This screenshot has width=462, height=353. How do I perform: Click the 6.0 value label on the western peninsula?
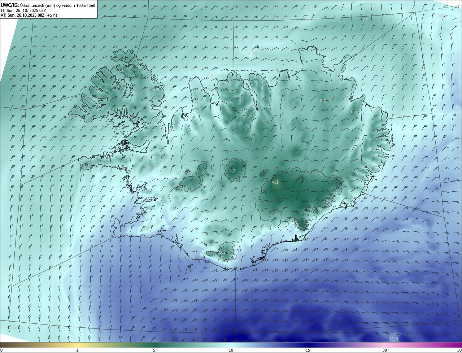click(x=86, y=165)
